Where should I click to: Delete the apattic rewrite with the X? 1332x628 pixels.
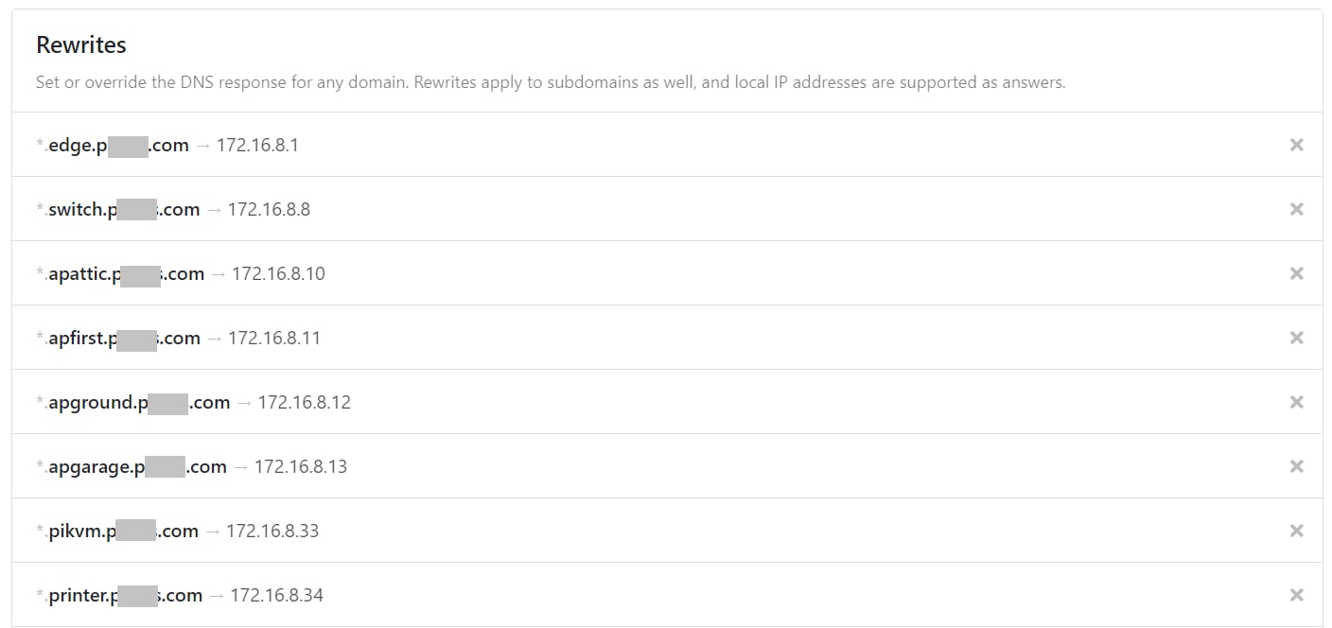[1296, 273]
